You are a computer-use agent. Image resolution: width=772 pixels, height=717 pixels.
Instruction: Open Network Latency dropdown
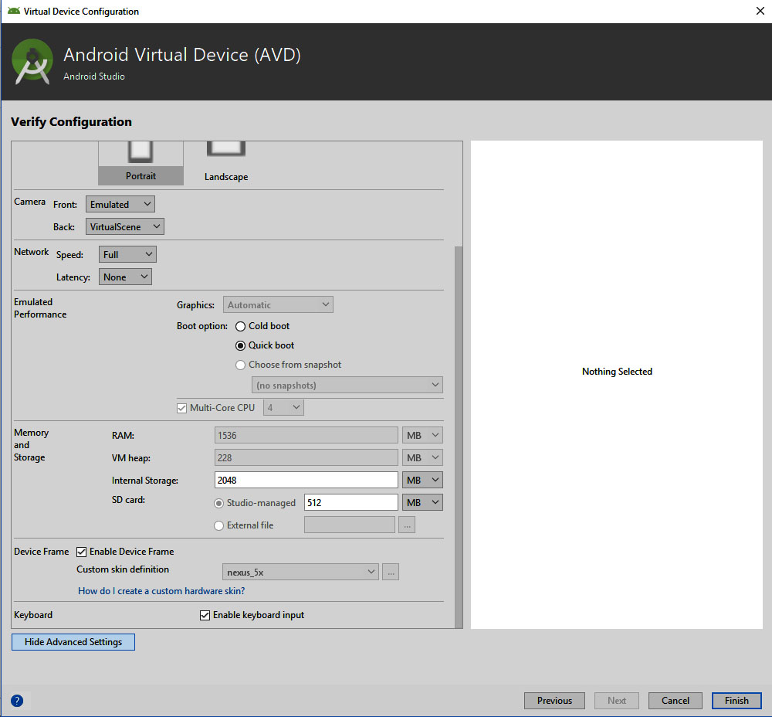(x=125, y=277)
